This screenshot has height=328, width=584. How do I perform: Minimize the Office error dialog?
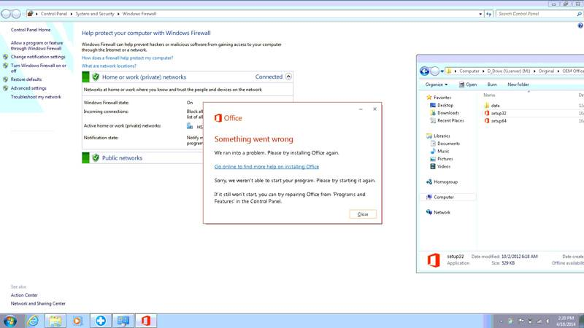pos(361,109)
